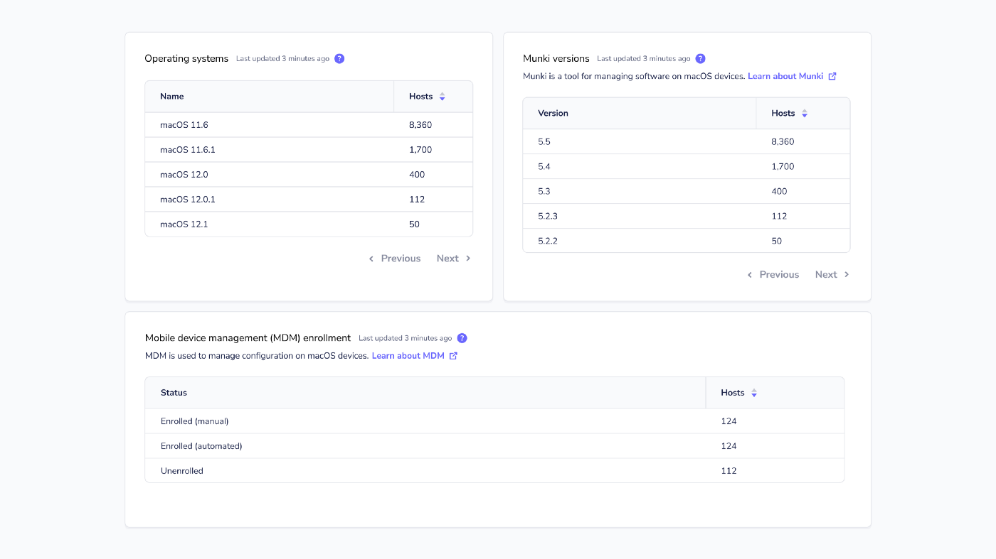This screenshot has width=996, height=559.
Task: Click hosts count 1,700 for Munki 5.4
Action: tap(783, 167)
